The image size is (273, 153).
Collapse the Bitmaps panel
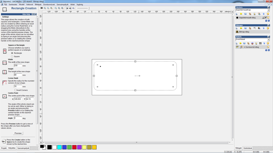tap(268, 25)
